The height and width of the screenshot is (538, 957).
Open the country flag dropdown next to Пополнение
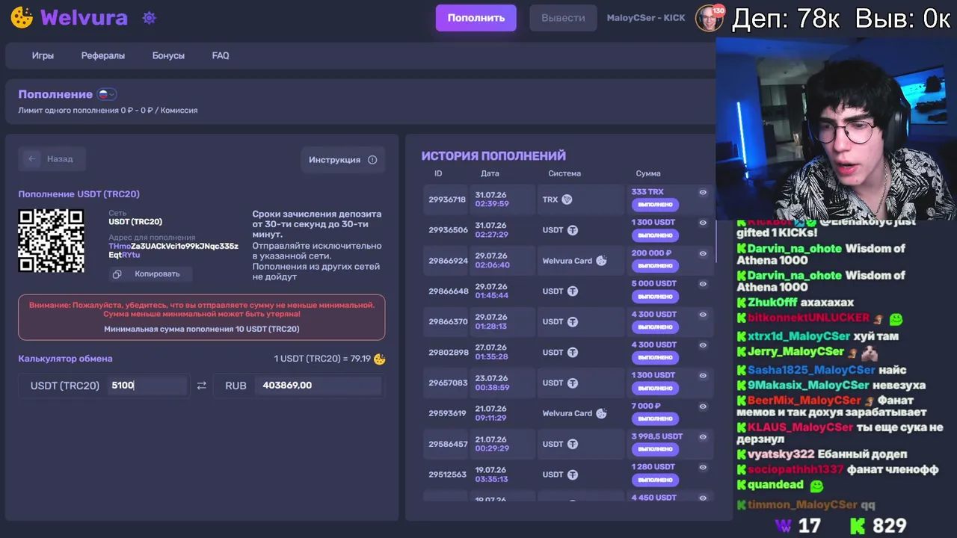[x=107, y=94]
